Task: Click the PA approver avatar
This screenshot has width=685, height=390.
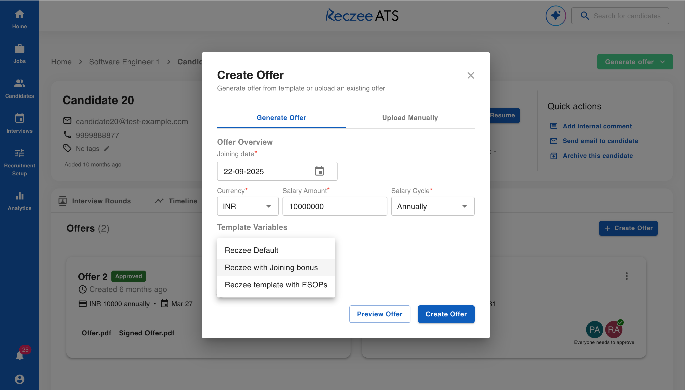Action: click(594, 330)
